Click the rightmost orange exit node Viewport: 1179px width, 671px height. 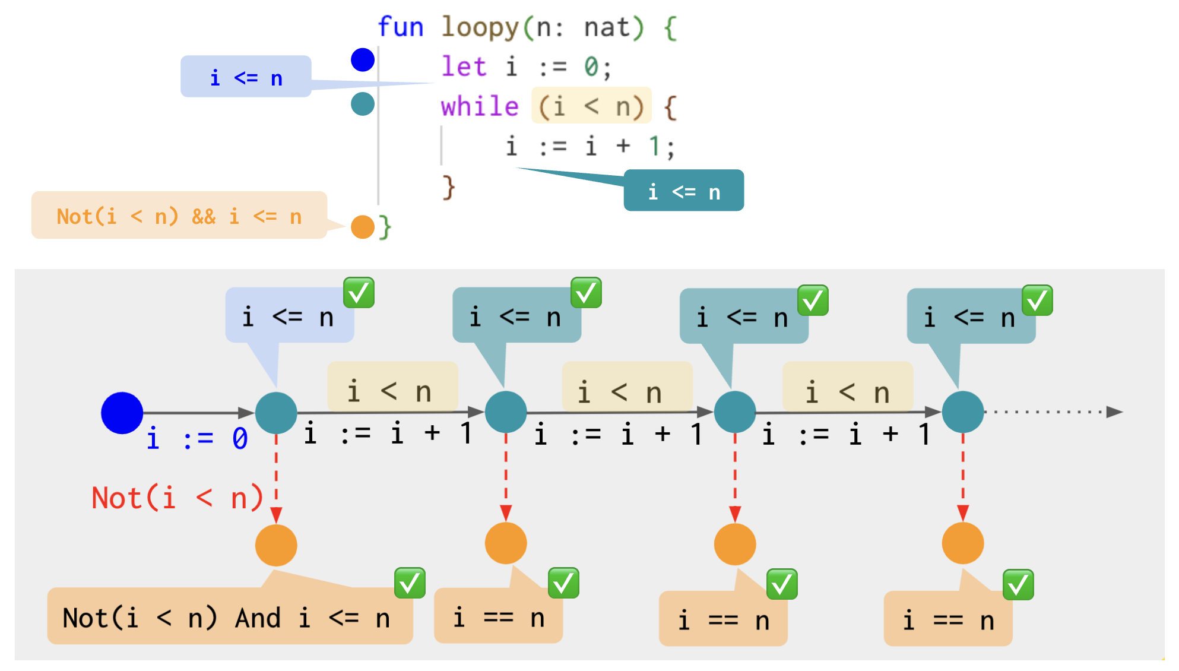(962, 543)
